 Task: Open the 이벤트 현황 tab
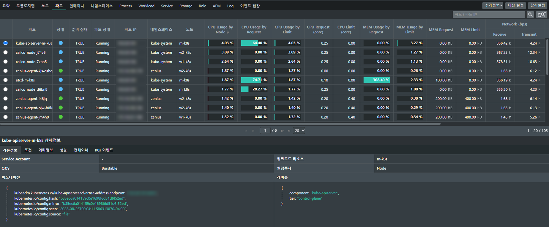250,6
